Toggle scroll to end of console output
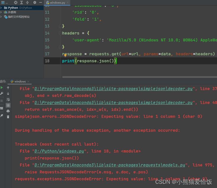 click(8, 105)
